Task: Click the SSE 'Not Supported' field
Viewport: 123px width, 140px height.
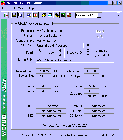Action: [51, 111]
